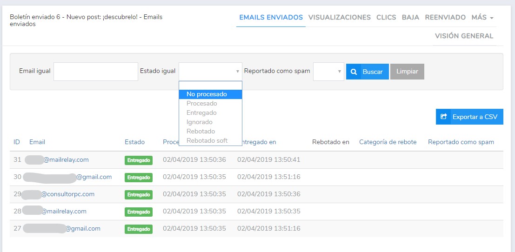Viewport: 515px width, 252px height.
Task: Sort by the Email column header
Action: click(37, 142)
